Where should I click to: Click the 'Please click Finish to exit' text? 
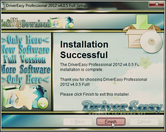[x=95, y=94]
